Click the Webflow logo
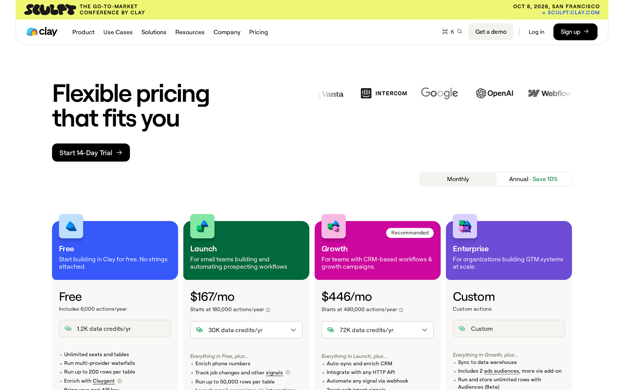This screenshot has width=624, height=390. (x=550, y=93)
